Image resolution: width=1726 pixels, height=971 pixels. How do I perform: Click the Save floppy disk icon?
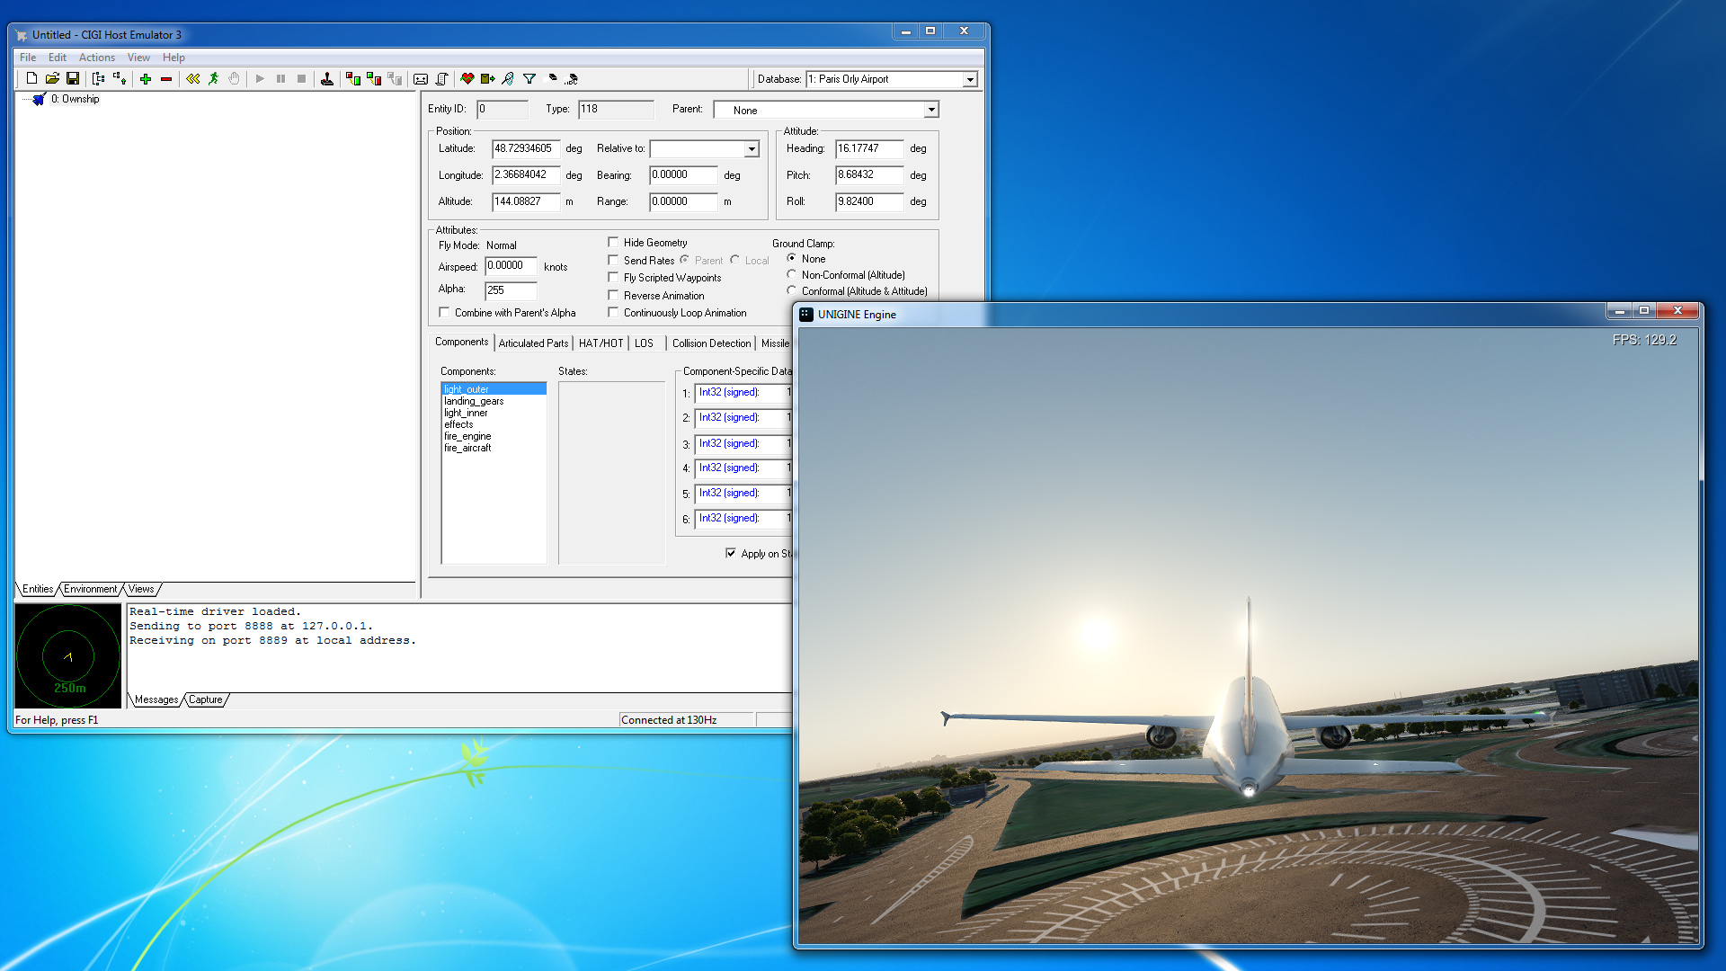coord(73,79)
